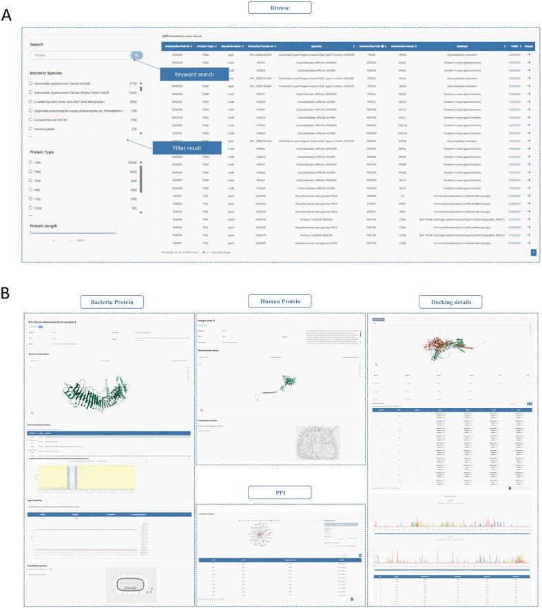Open PMID link in row 100001
Viewport: 542px width, 608px height.
514,196
